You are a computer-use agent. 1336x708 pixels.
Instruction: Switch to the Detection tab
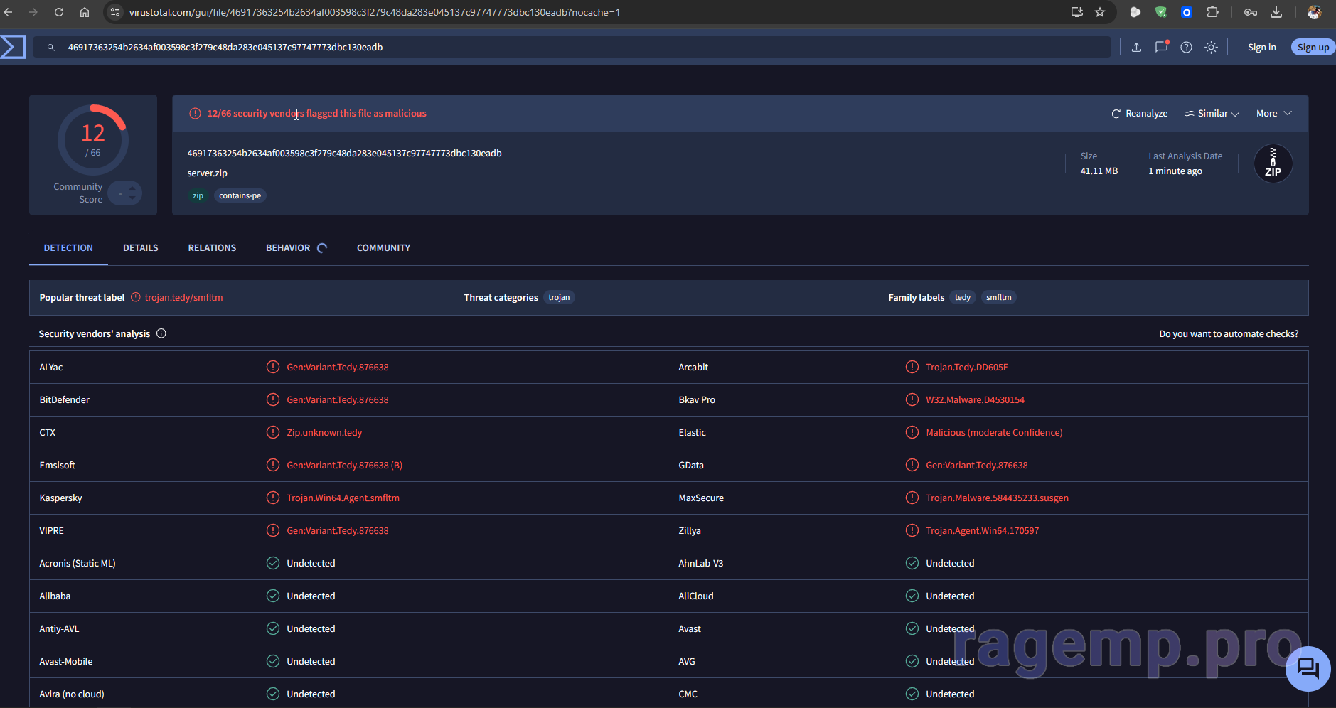point(68,248)
